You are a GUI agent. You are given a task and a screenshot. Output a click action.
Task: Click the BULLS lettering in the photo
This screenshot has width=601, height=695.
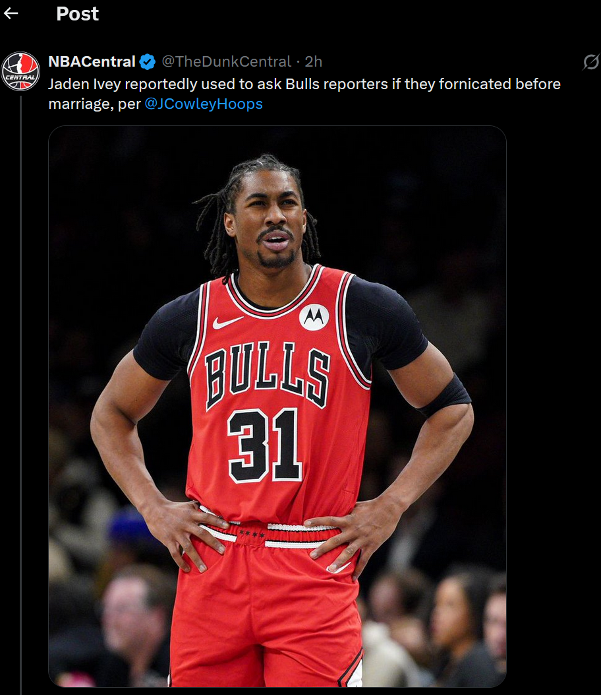point(268,374)
